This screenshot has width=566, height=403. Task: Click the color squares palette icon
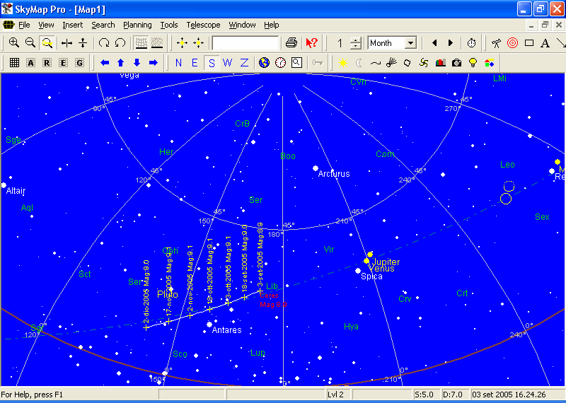pyautogui.click(x=490, y=63)
